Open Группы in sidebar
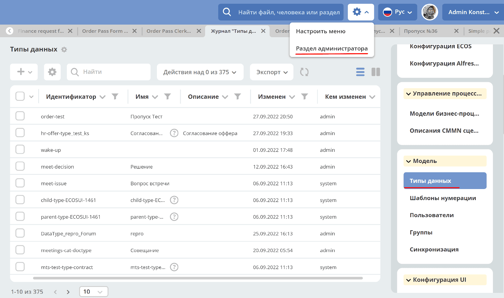504x298 pixels. click(x=421, y=232)
